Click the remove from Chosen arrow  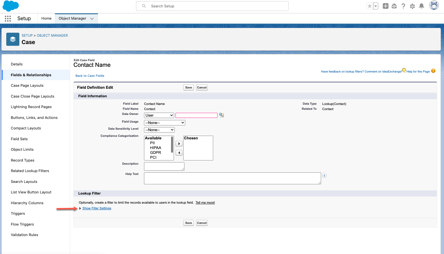click(x=179, y=153)
